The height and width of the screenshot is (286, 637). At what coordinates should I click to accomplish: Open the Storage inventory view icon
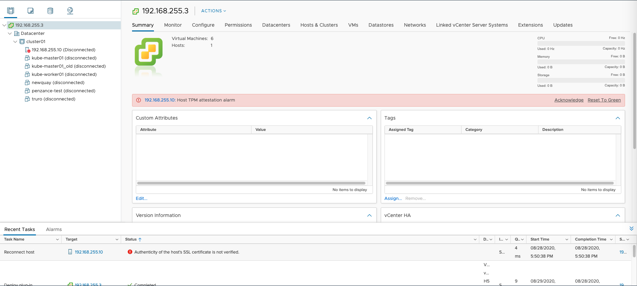click(x=50, y=11)
